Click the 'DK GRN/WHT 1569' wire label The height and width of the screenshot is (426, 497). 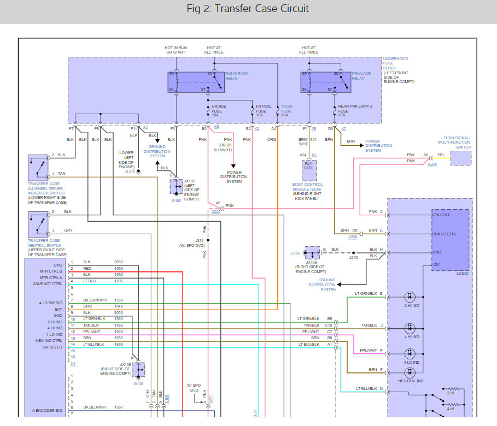103,300
